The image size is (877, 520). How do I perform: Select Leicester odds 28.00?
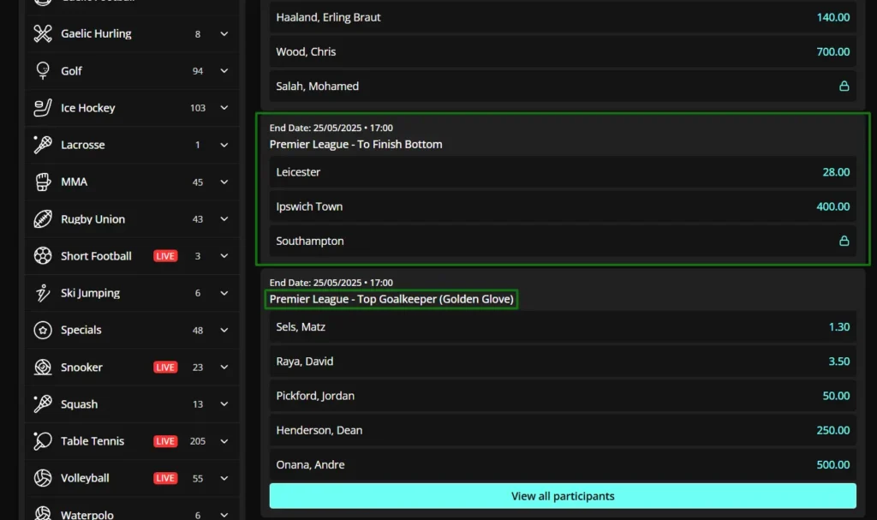(x=836, y=172)
